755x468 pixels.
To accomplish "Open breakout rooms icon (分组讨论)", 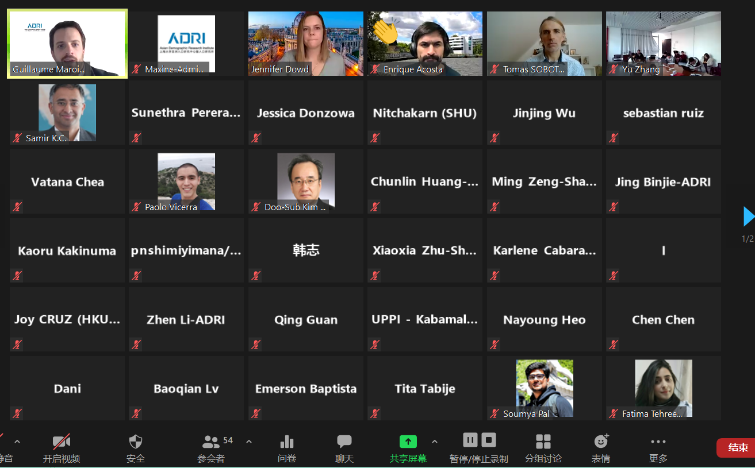I will [543, 442].
